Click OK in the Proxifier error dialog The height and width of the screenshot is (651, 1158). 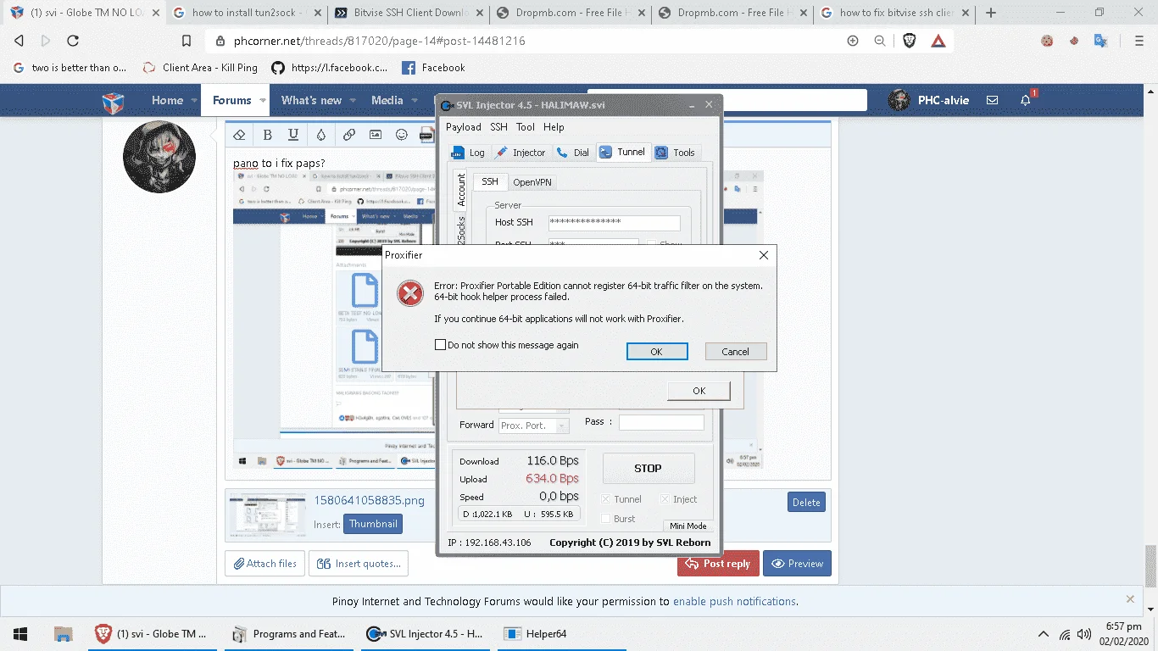point(656,351)
